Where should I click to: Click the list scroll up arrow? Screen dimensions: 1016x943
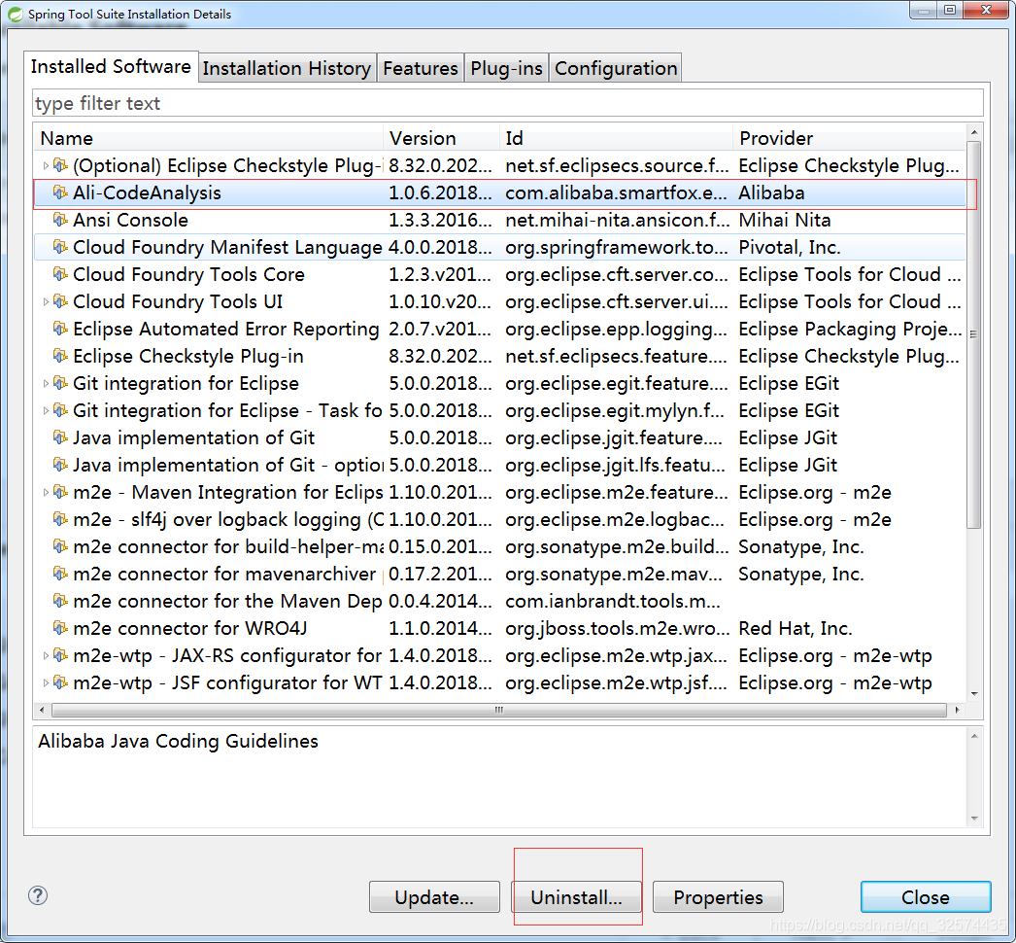tap(974, 132)
